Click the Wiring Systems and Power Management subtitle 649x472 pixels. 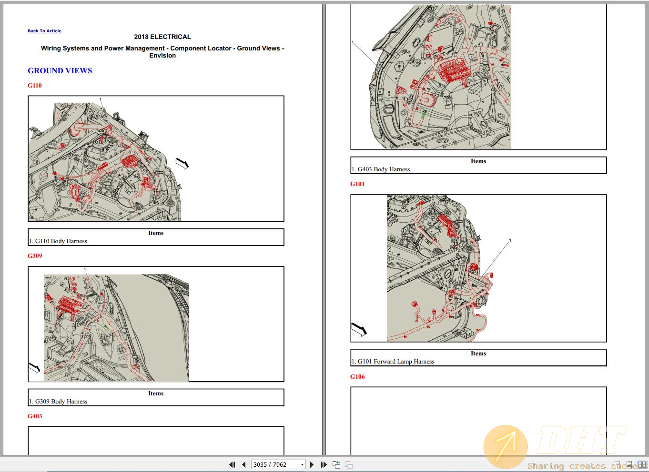(162, 52)
